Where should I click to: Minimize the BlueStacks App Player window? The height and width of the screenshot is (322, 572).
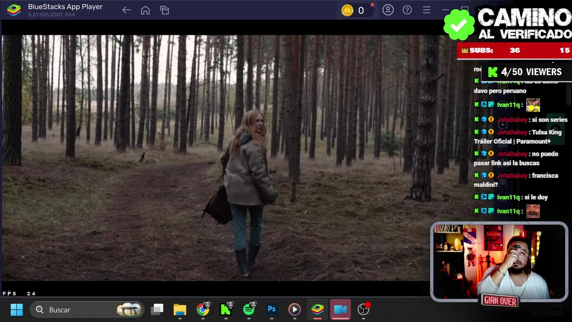(x=446, y=10)
